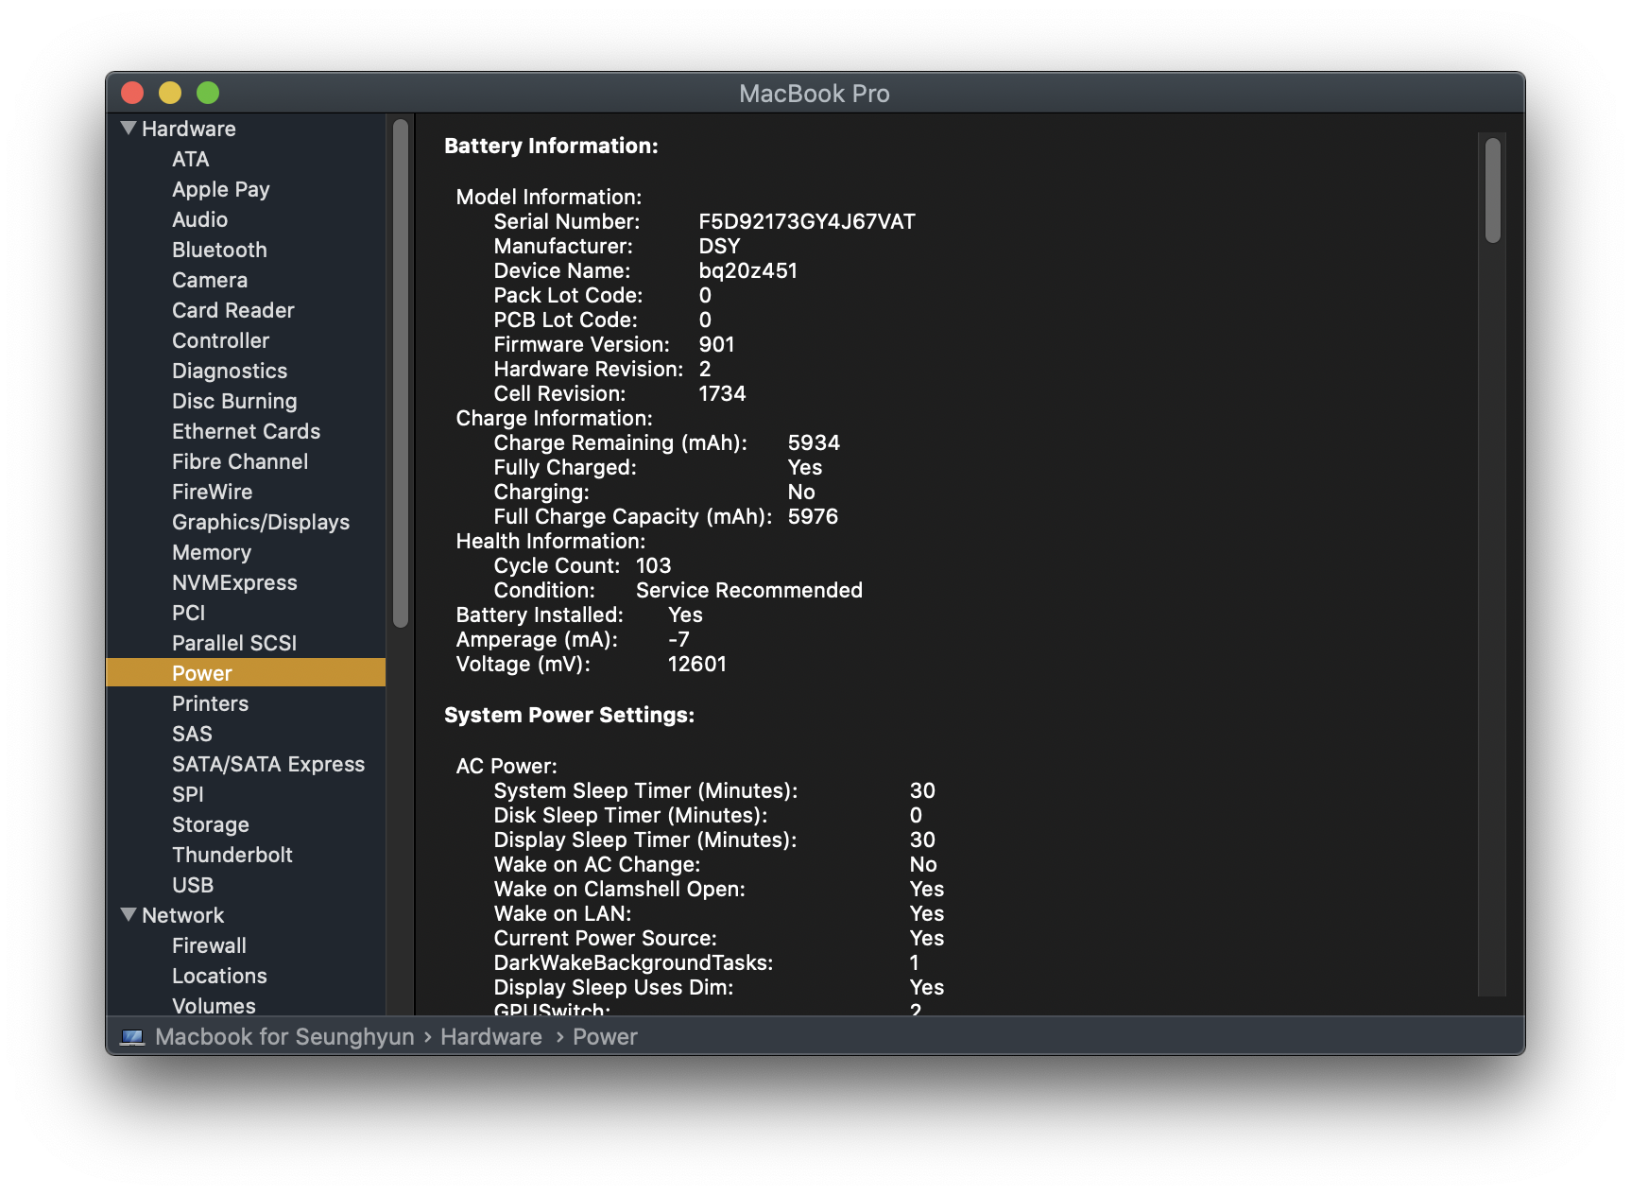Click the 'DarkWakeBackgroundTasks:' label
Screen dimensions: 1631x1195
[633, 962]
